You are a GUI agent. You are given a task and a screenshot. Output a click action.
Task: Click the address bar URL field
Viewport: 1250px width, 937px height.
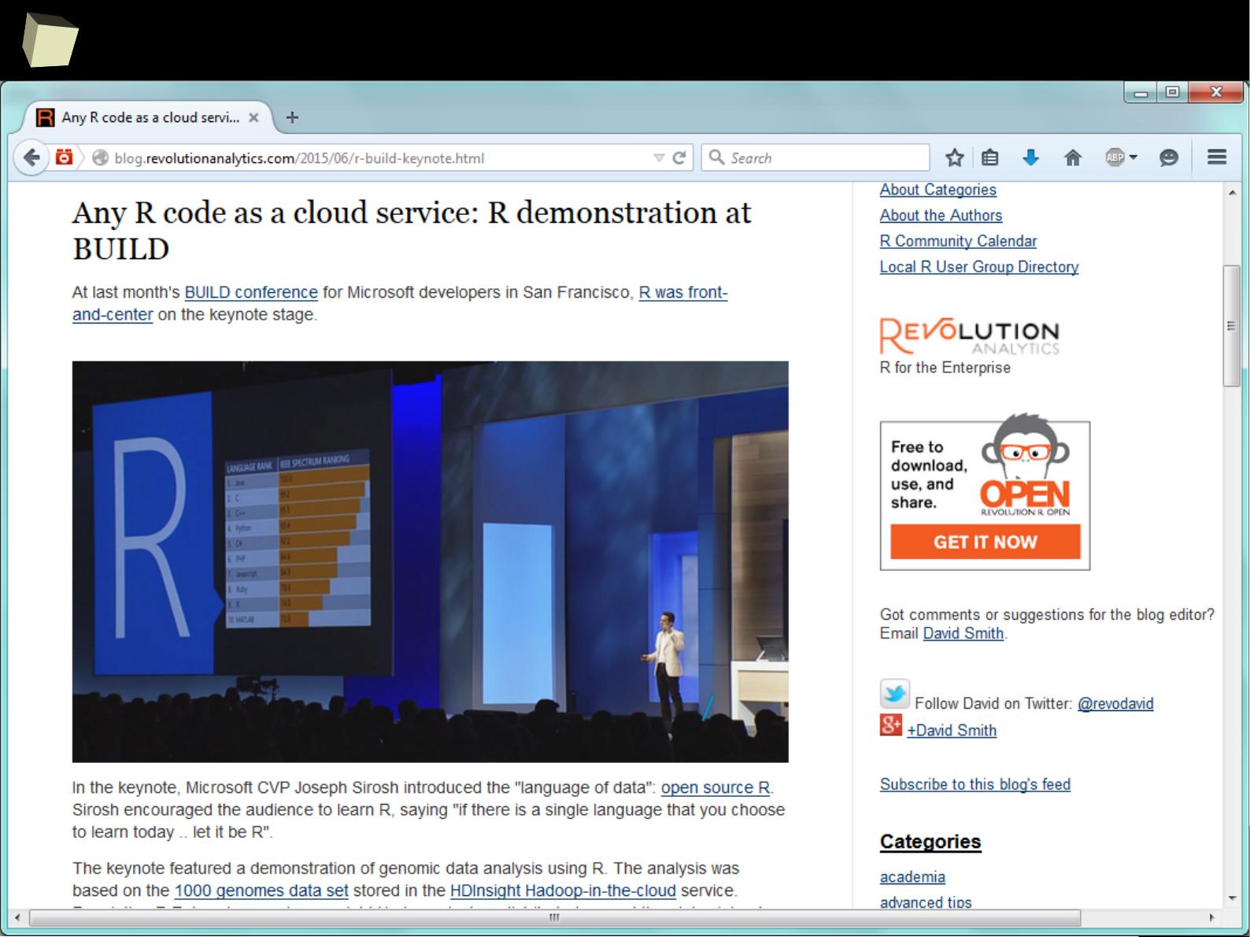(x=378, y=158)
